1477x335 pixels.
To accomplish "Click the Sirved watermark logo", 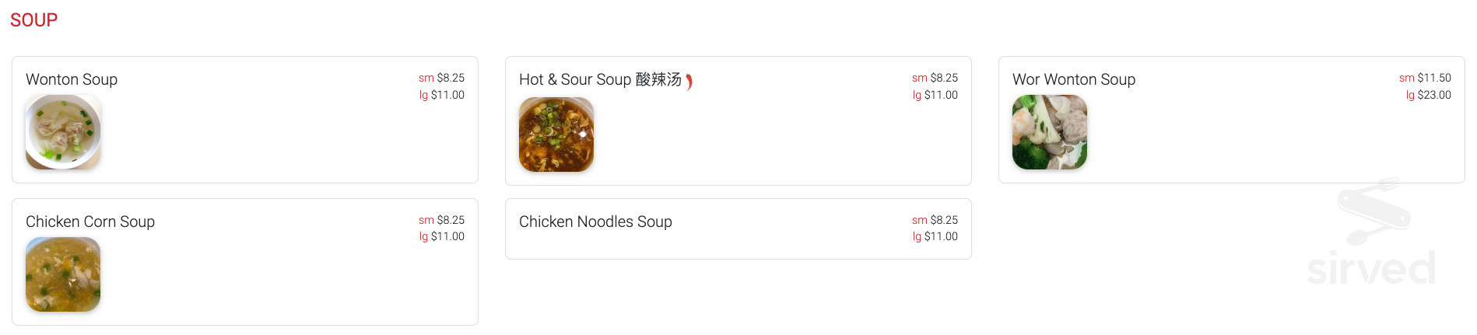I will click(1371, 233).
